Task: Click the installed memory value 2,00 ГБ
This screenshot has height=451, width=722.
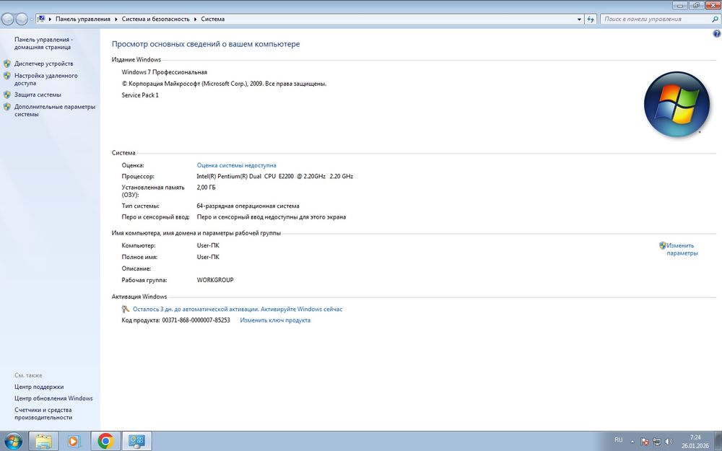Action: (206, 188)
